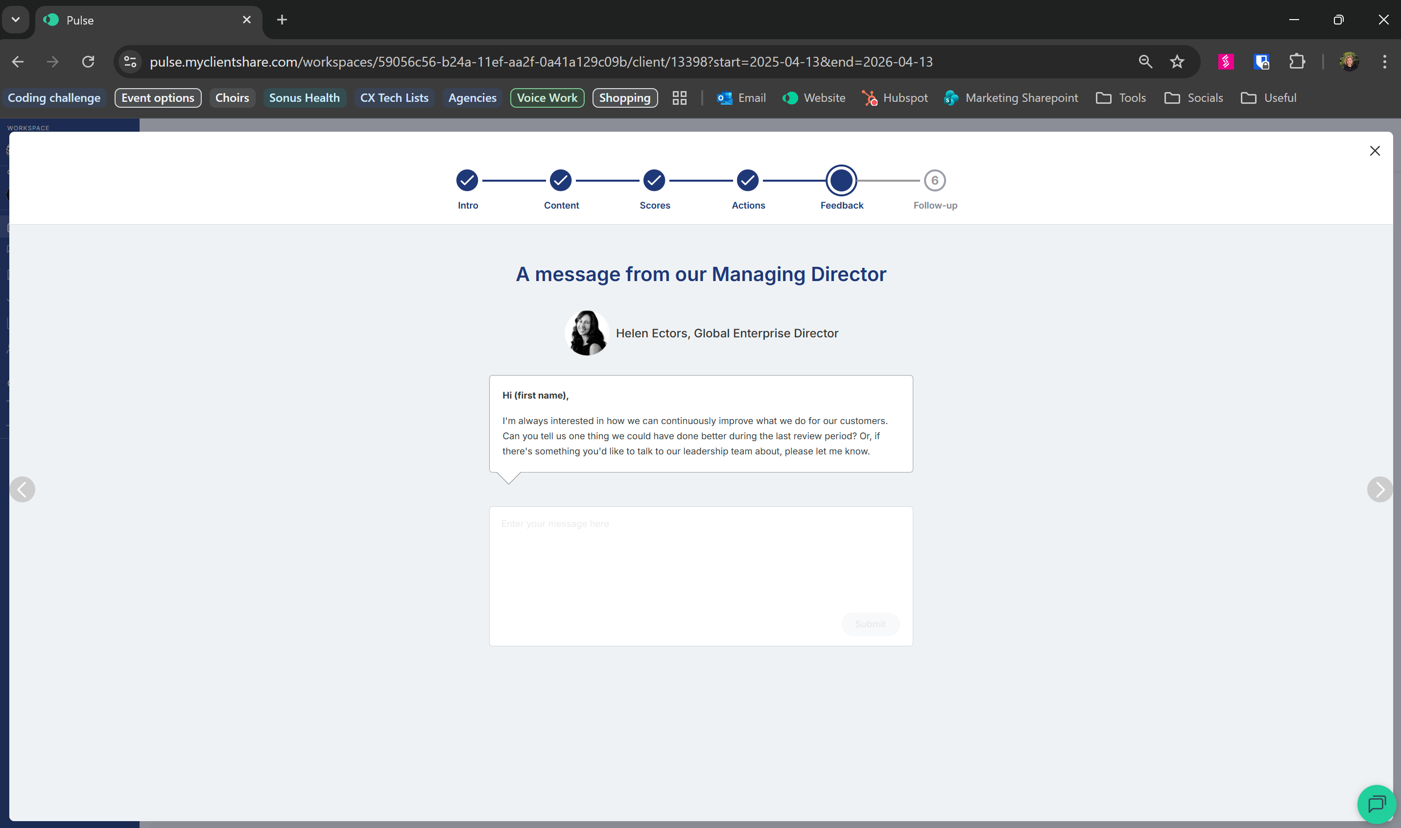
Task: Click the zoom magnifier in address bar
Action: point(1145,61)
